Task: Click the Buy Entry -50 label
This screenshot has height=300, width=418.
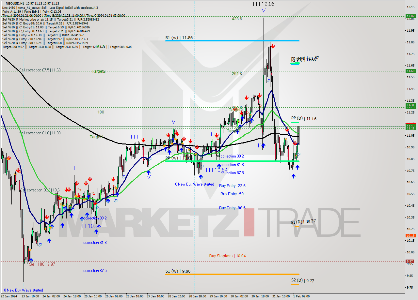Action: click(232, 194)
